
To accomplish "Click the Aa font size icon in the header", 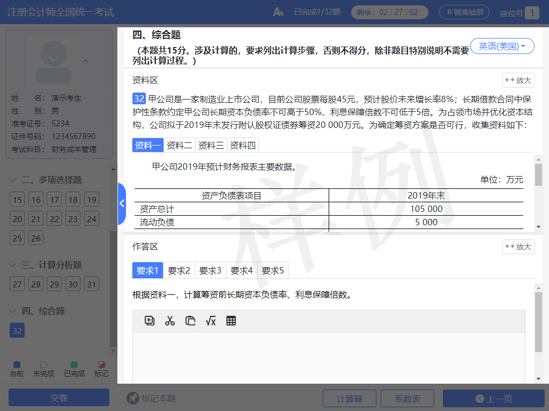I will (278, 11).
